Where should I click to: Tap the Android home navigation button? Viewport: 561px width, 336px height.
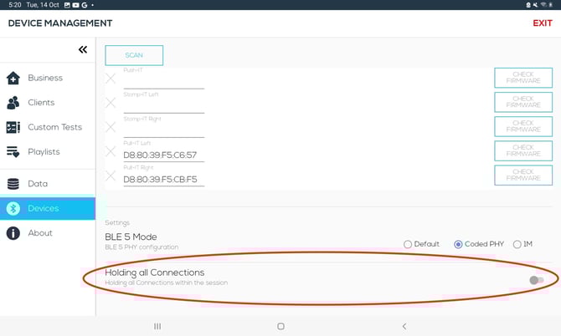280,326
